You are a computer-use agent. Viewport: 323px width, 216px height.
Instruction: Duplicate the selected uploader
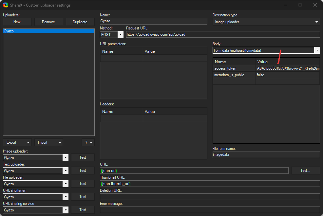click(80, 22)
